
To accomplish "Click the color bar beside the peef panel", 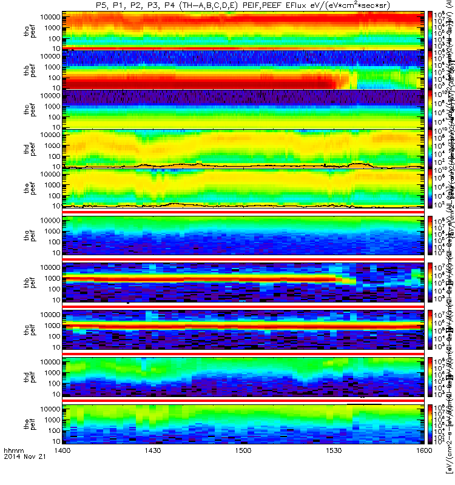I will [x=430, y=189].
